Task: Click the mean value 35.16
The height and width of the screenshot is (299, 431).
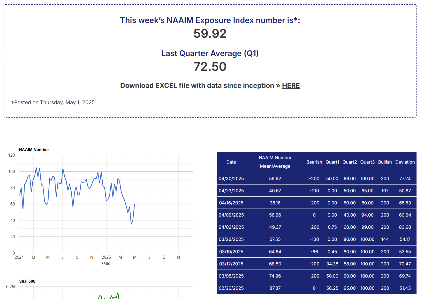Action: click(x=275, y=203)
